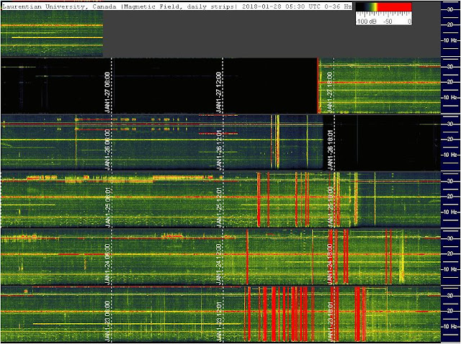Click the JAN1-27 12:00 time marker
461x344 pixels.
(219, 92)
